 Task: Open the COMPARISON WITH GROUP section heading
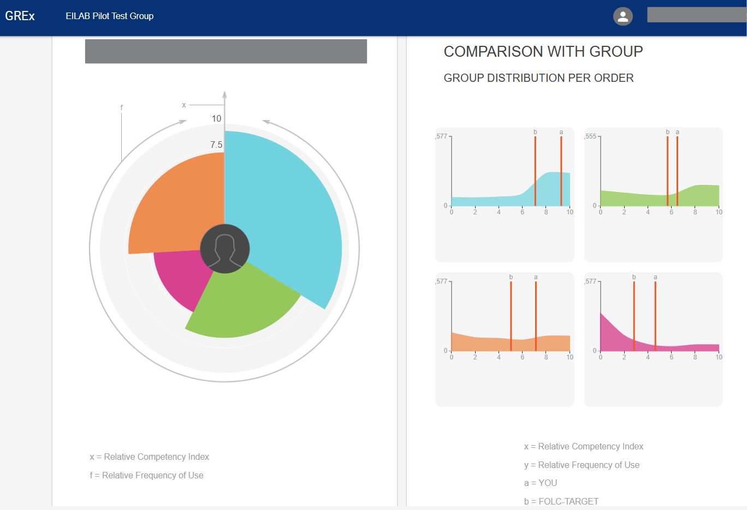pos(543,51)
